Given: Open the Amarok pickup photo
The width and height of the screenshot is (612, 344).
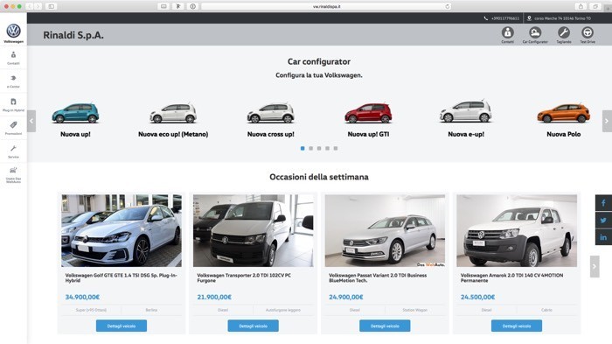Looking at the screenshot, I should pos(517,230).
